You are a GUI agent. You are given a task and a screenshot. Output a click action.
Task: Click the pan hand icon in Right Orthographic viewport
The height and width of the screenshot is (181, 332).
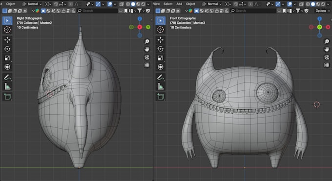pyautogui.click(x=147, y=49)
